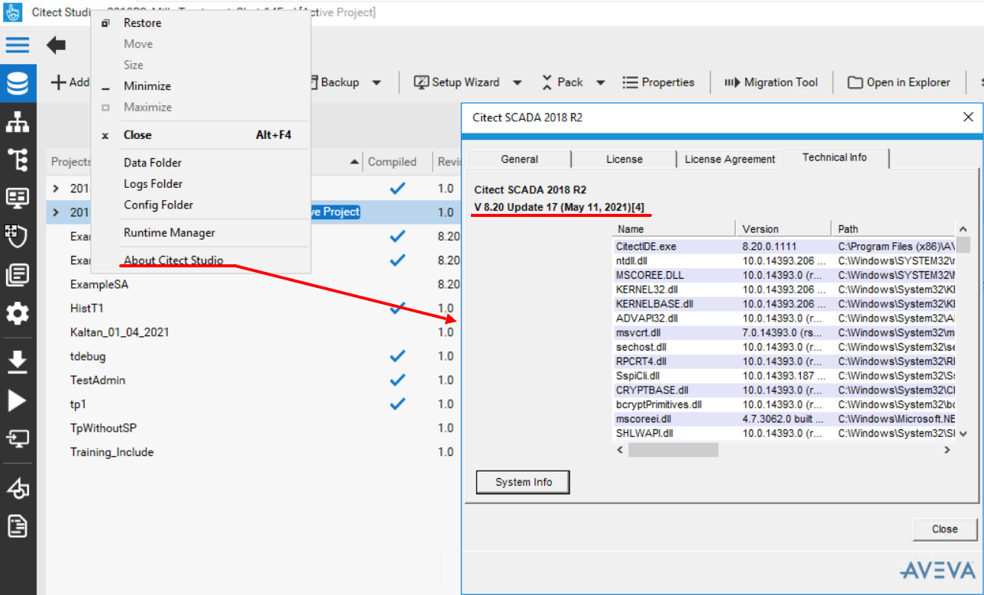Click the module list scroll-down arrow

963,434
